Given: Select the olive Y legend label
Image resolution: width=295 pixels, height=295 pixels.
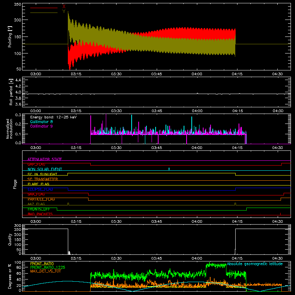Looking at the screenshot, I should 64,11.
